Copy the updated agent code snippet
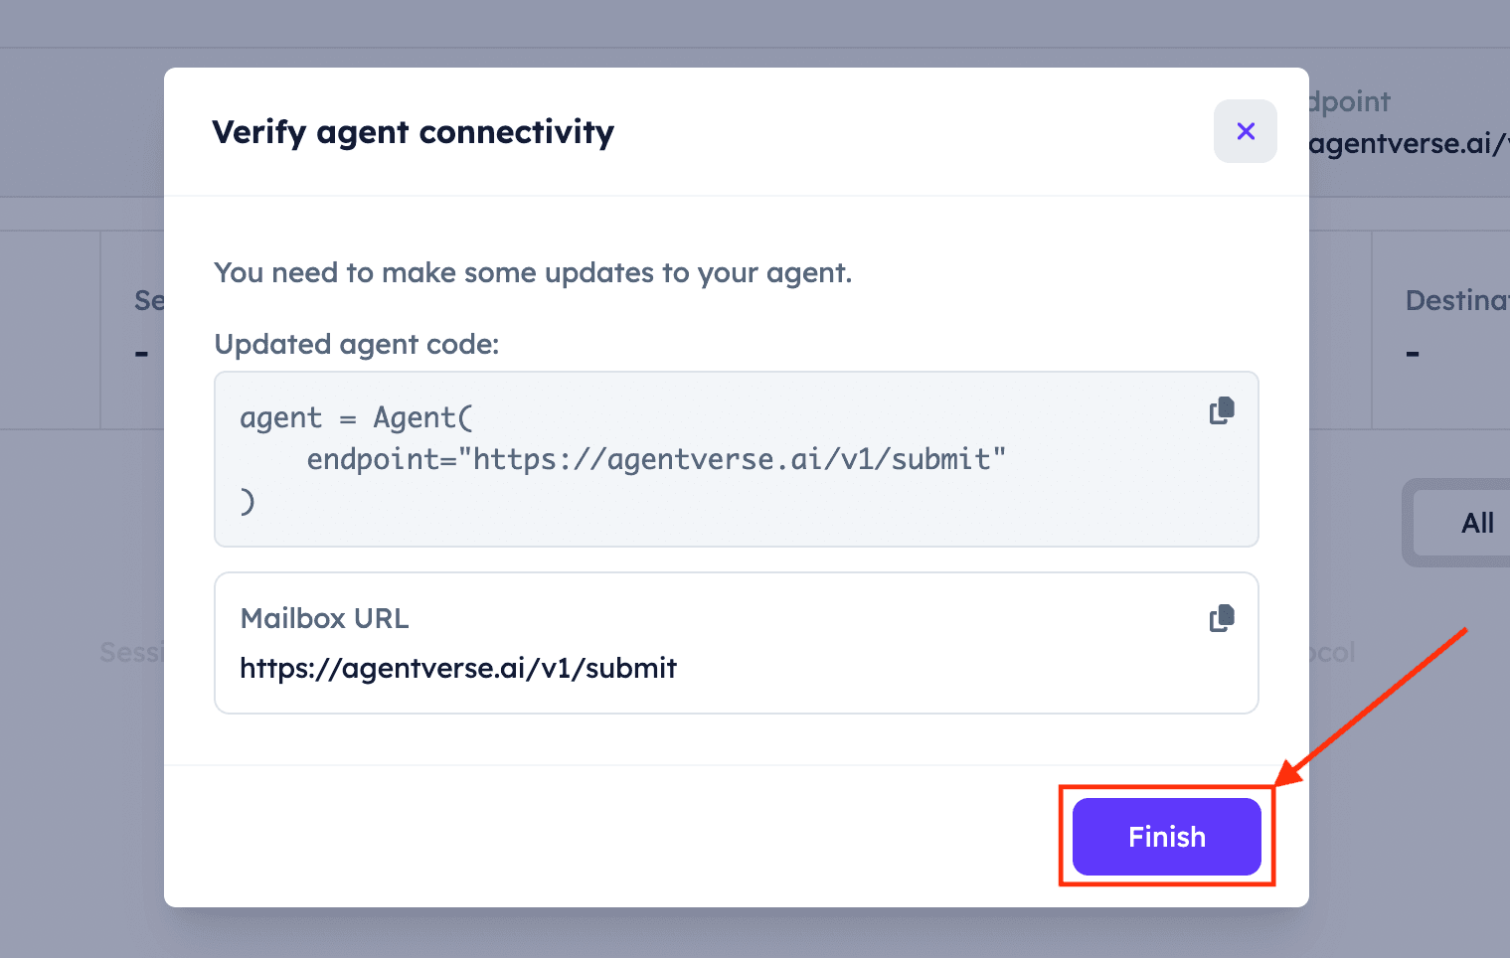The height and width of the screenshot is (958, 1510). coord(1222,410)
